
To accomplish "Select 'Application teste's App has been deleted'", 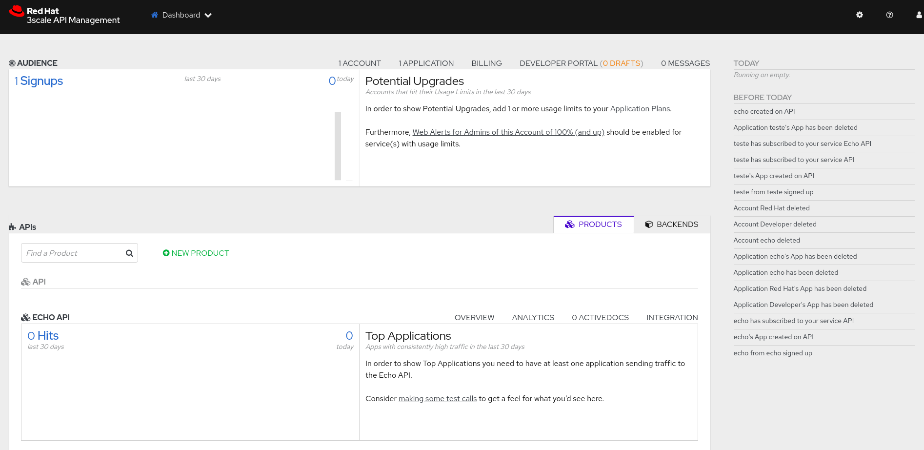I will pyautogui.click(x=795, y=128).
